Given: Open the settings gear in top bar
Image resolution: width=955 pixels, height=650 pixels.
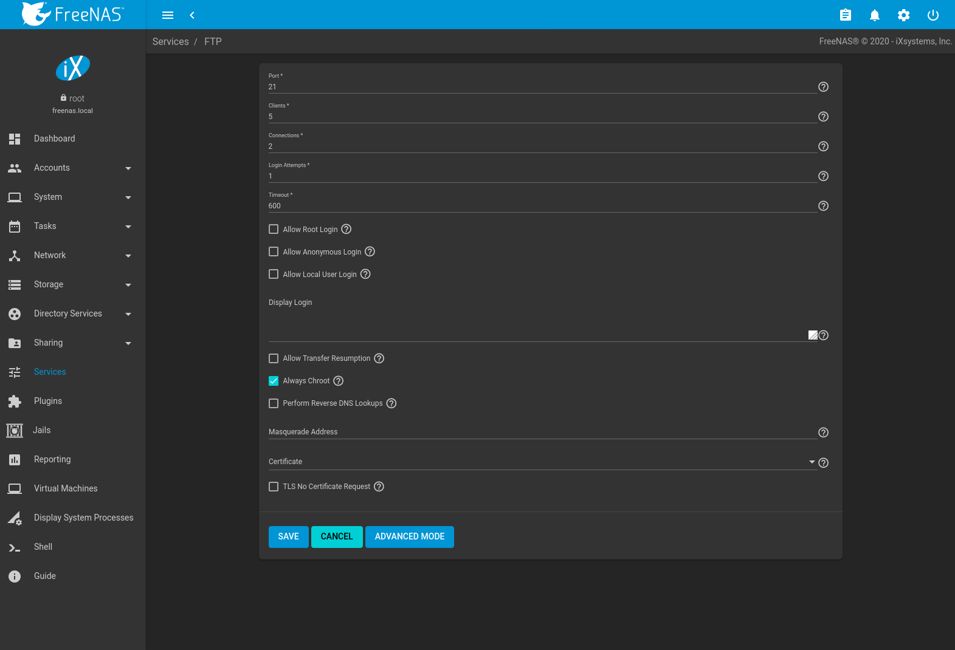Looking at the screenshot, I should coord(903,15).
